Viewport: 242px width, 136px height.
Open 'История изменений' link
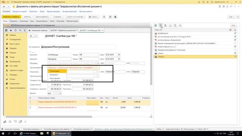(70, 12)
